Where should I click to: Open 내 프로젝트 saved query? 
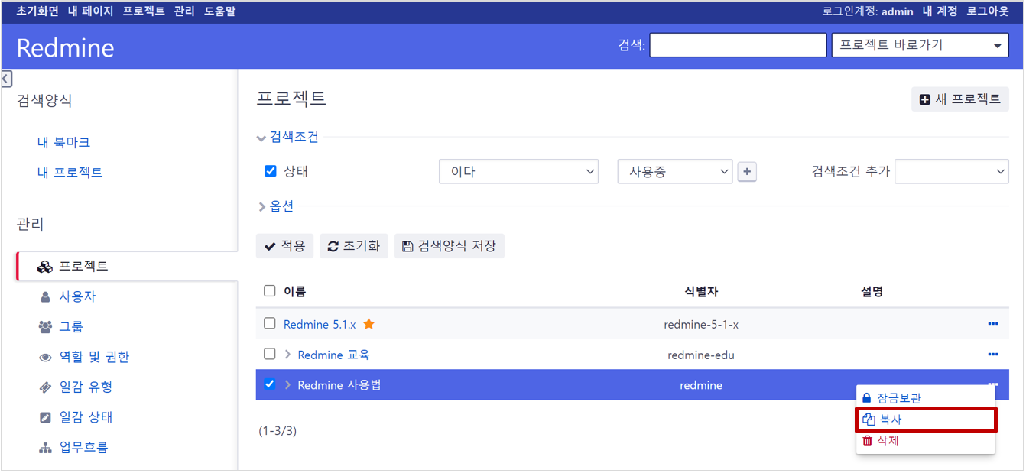(70, 173)
